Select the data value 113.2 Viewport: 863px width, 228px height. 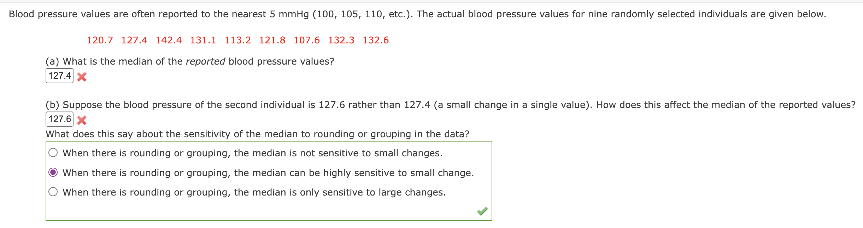click(x=238, y=40)
